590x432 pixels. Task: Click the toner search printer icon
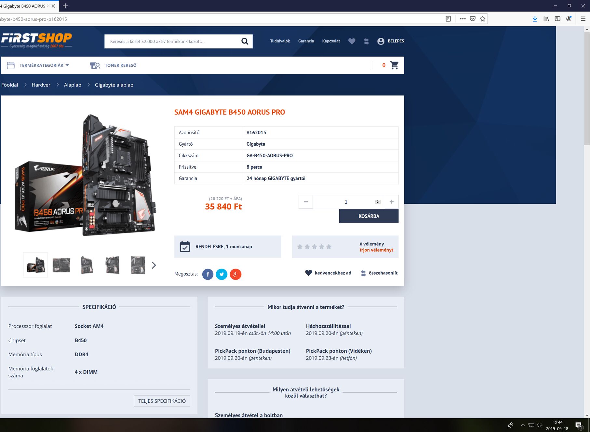point(95,66)
